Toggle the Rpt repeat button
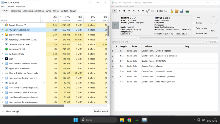220x124 pixels. pyautogui.click(x=161, y=11)
